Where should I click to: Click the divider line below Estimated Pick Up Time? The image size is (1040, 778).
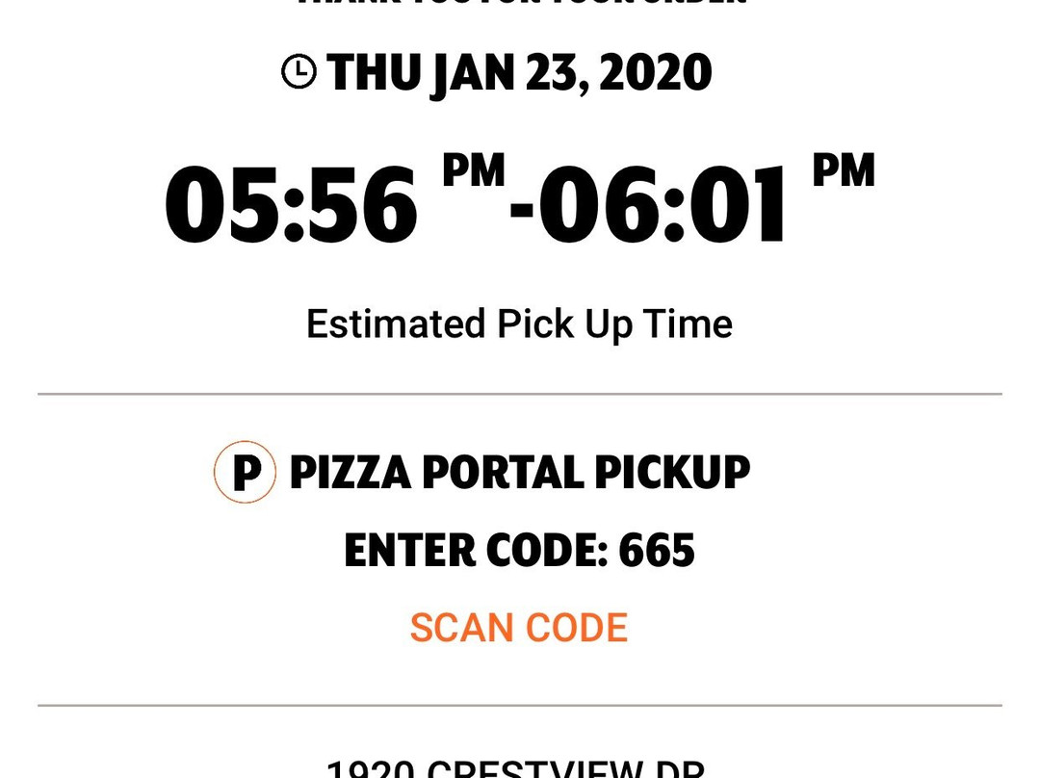[520, 394]
